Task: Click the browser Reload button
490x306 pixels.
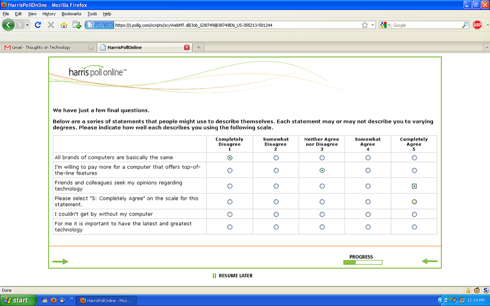Action: [x=38, y=25]
